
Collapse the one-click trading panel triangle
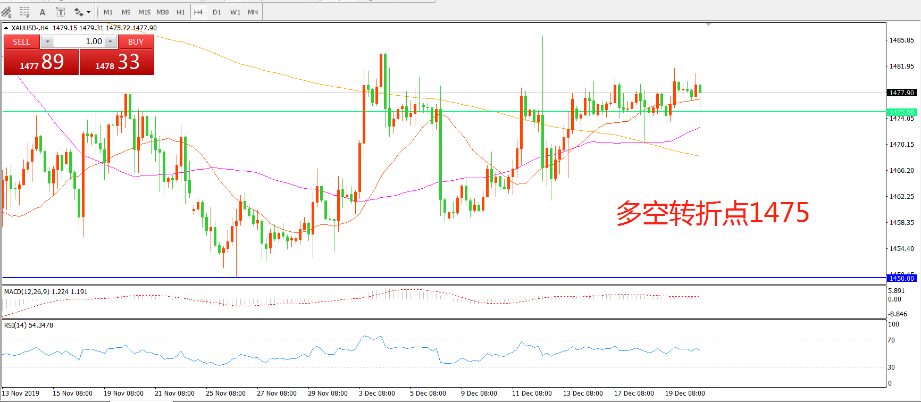(6, 28)
